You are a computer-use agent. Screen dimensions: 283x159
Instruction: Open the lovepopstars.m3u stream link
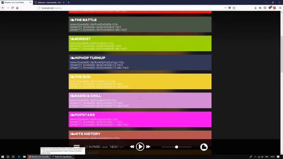tap(94, 119)
